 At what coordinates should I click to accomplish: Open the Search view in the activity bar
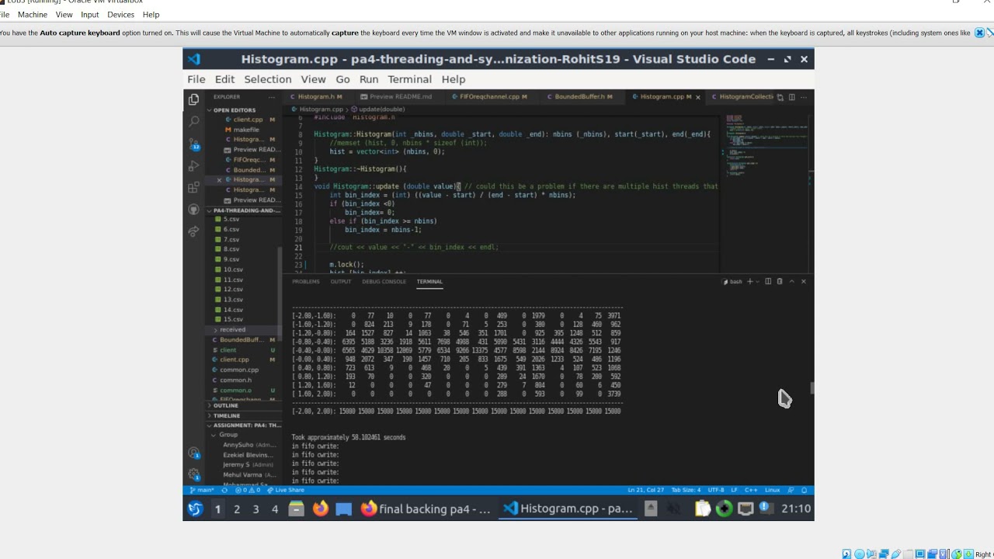(x=194, y=122)
